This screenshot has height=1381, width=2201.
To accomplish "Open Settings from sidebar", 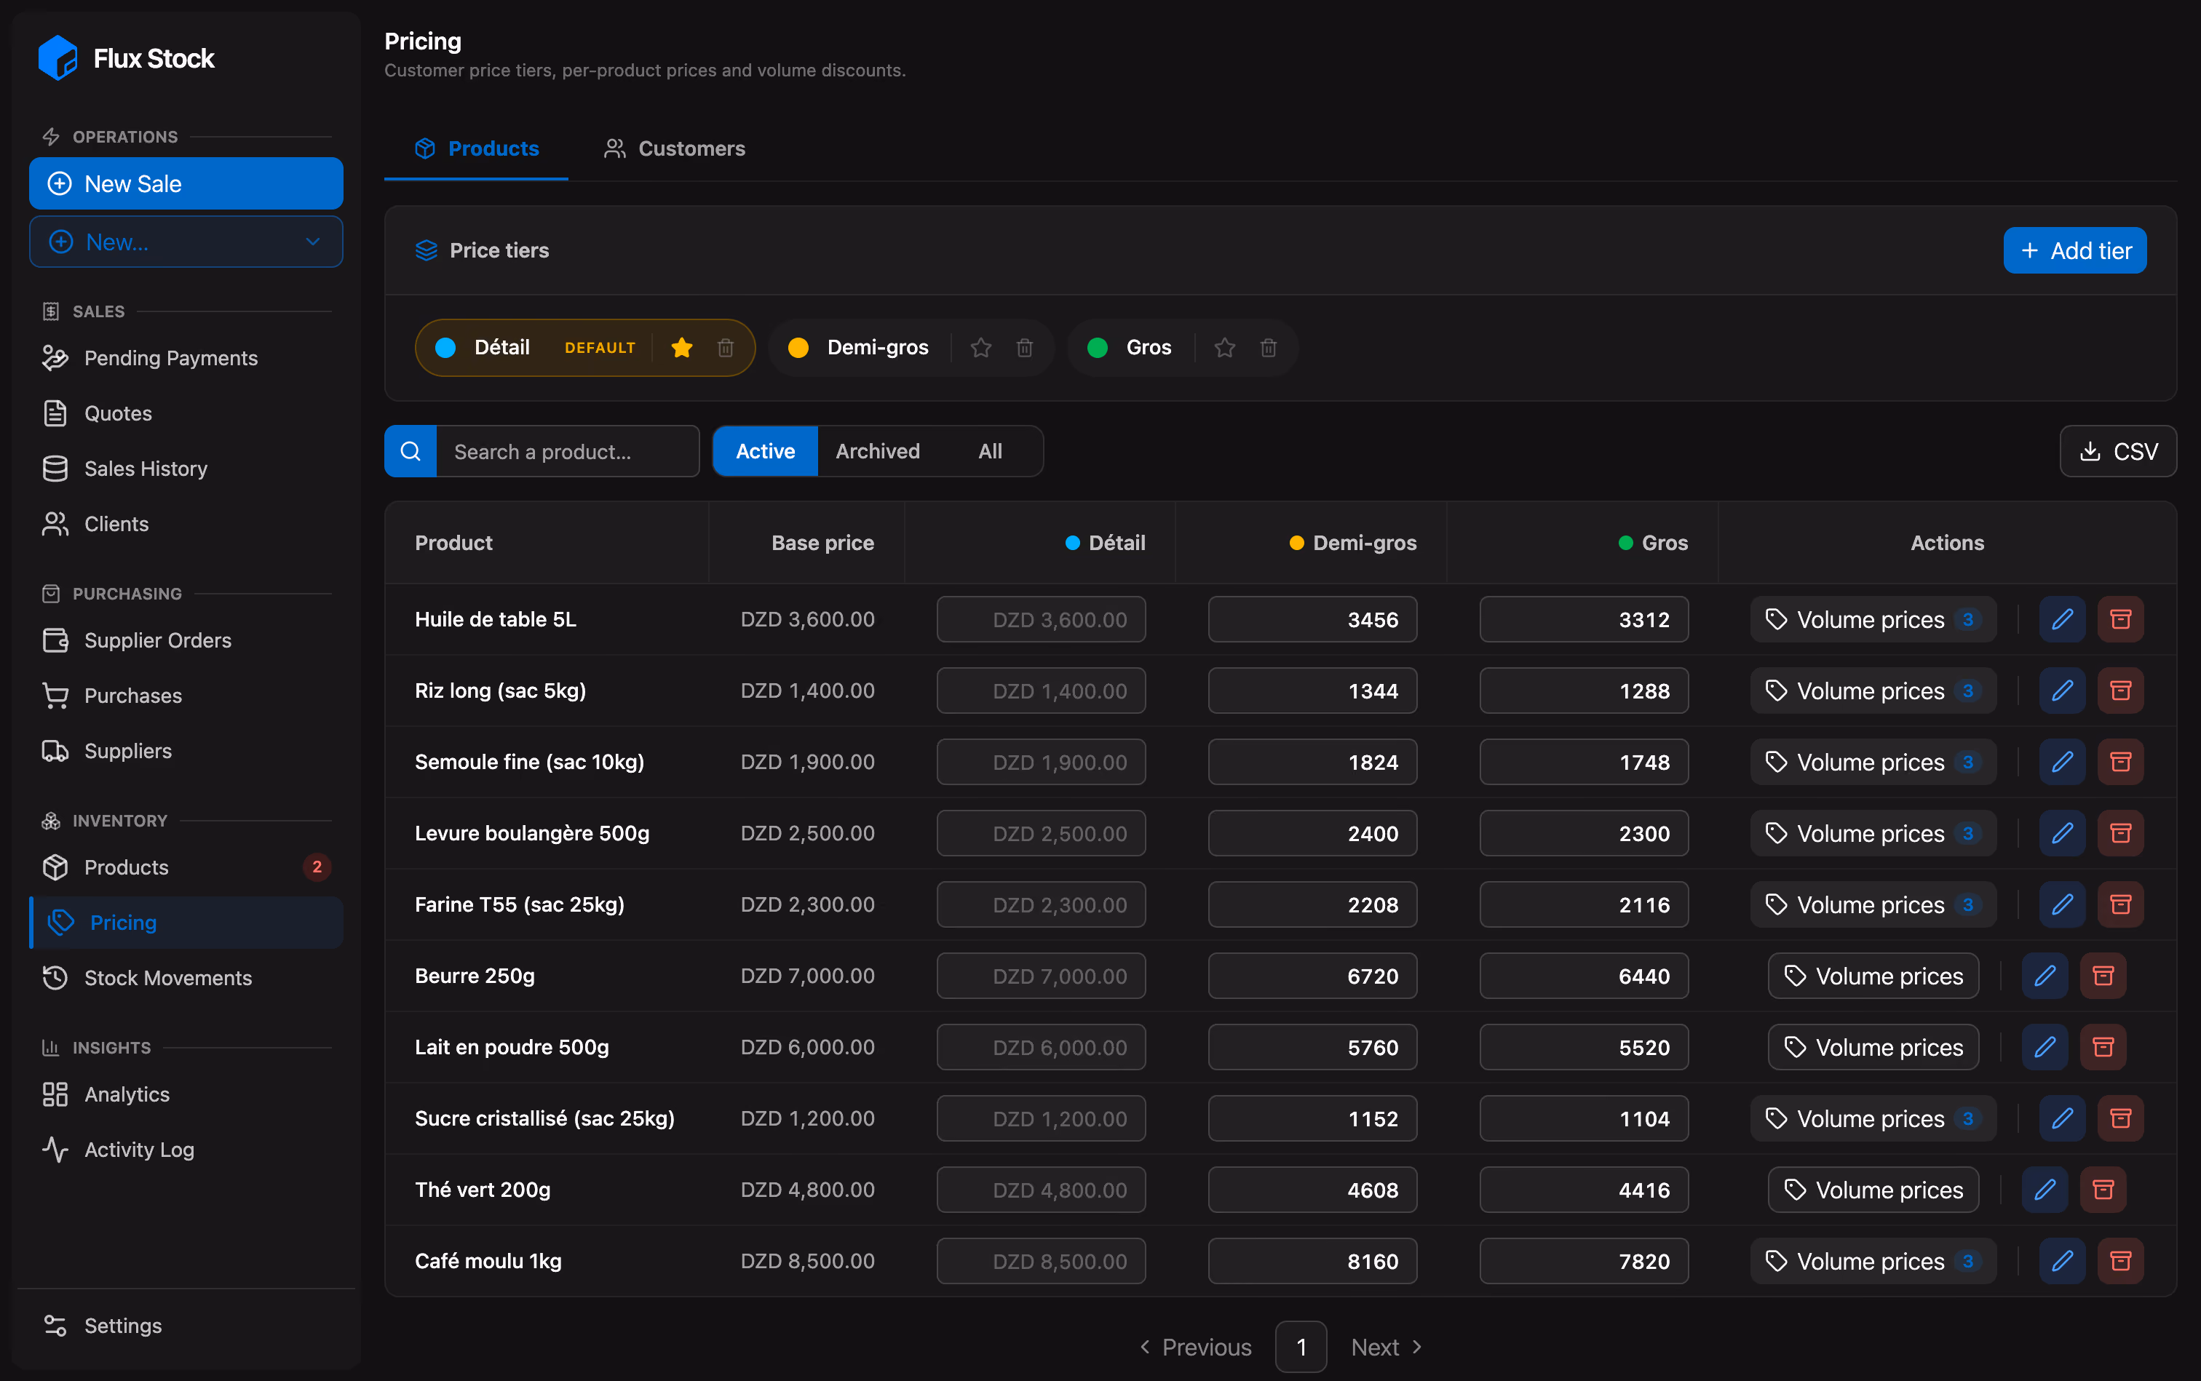I will click(x=186, y=1325).
